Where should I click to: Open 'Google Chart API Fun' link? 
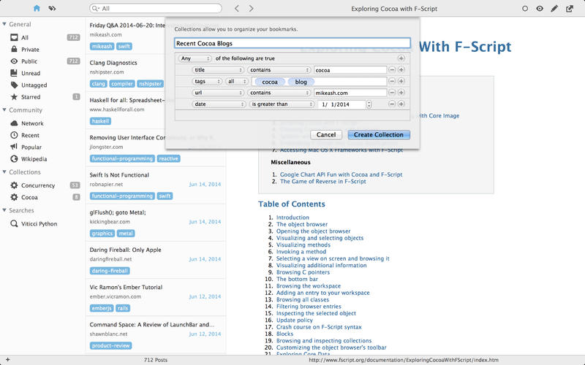(341, 174)
